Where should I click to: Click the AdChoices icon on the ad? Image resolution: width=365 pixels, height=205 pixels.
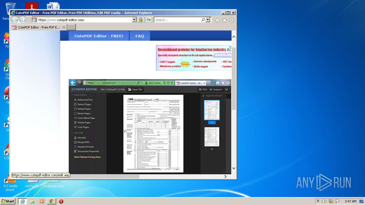[230, 47]
